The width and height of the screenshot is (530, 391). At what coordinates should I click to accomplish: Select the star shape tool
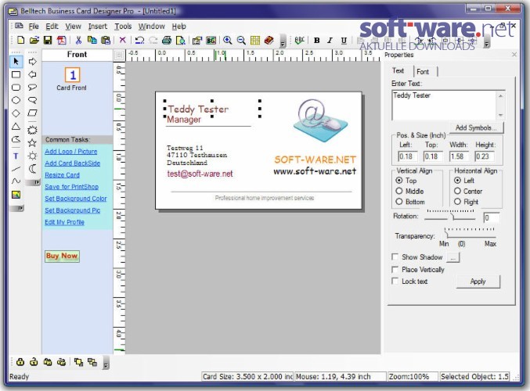pyautogui.click(x=32, y=143)
